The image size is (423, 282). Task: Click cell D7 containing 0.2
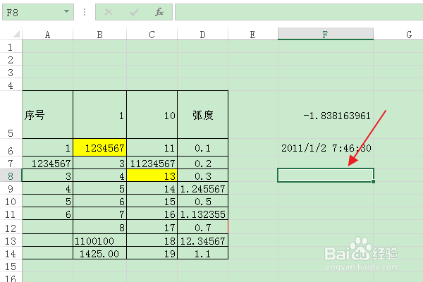(x=202, y=163)
